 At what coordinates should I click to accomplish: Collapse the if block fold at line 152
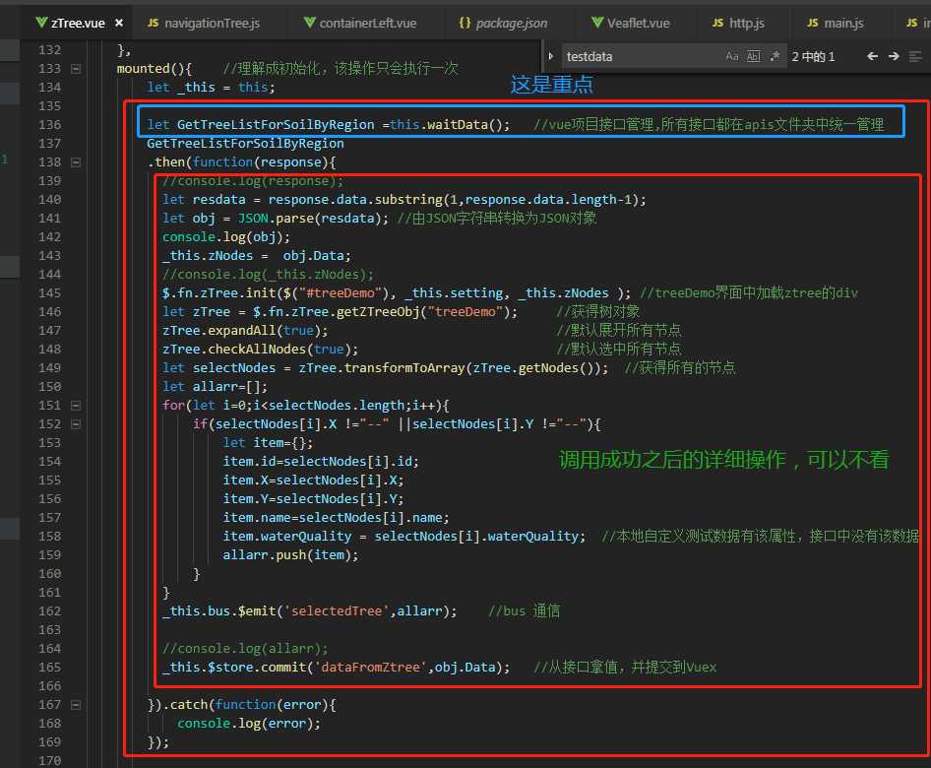tap(76, 424)
